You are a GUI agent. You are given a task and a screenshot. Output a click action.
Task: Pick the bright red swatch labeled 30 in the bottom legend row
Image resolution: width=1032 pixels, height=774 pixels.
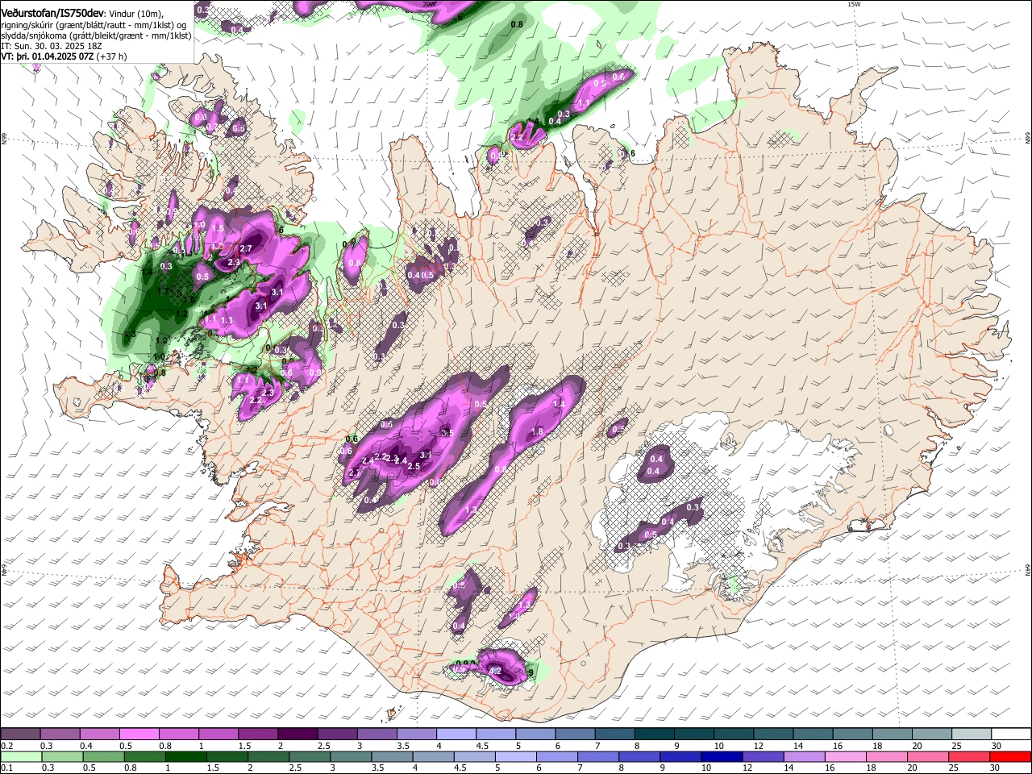(x=1011, y=756)
